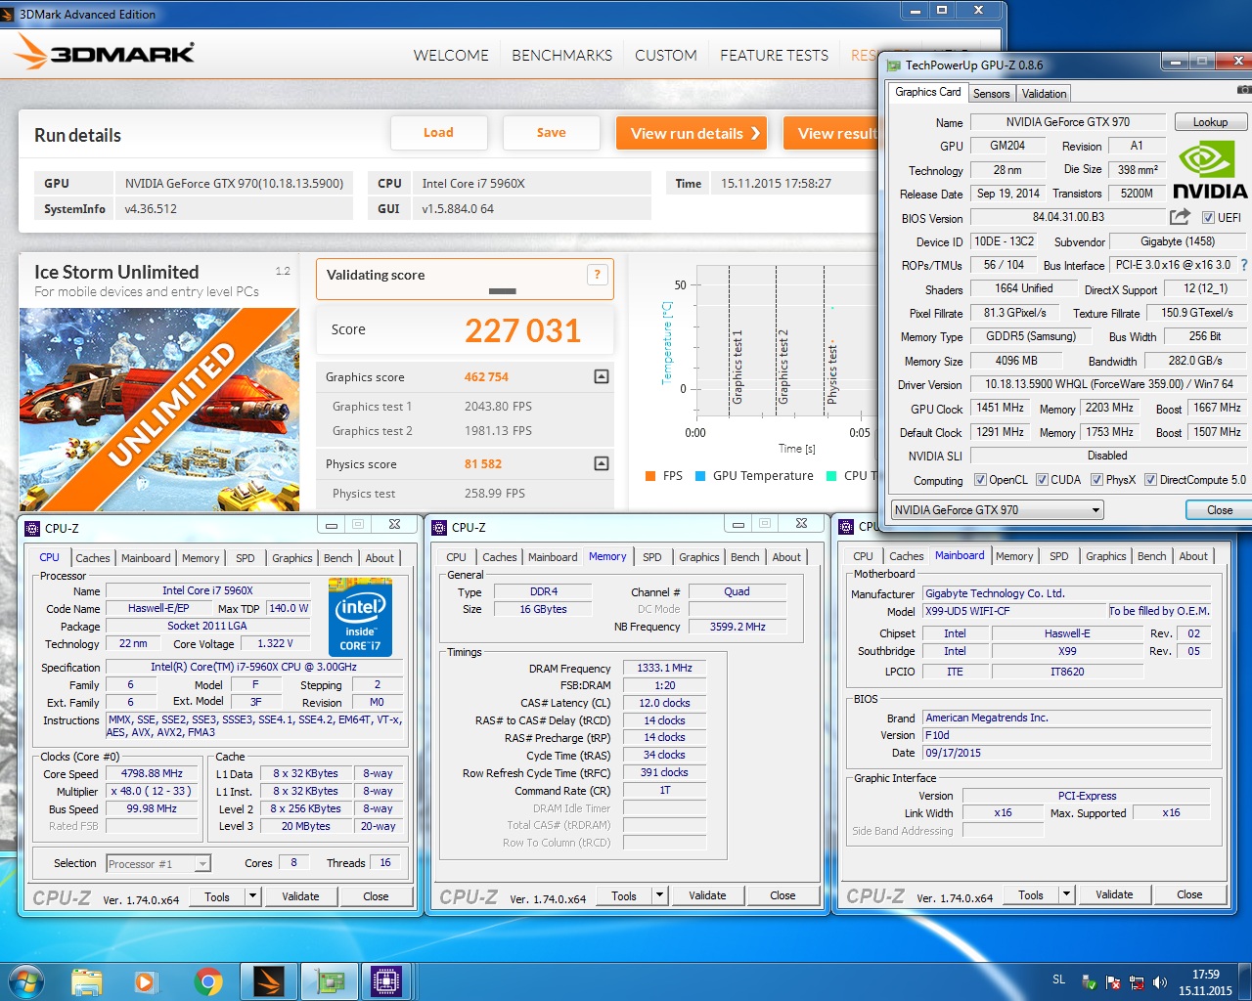Open File Explorer from the taskbar

point(87,981)
